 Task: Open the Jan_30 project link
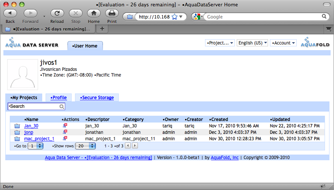tap(31, 126)
